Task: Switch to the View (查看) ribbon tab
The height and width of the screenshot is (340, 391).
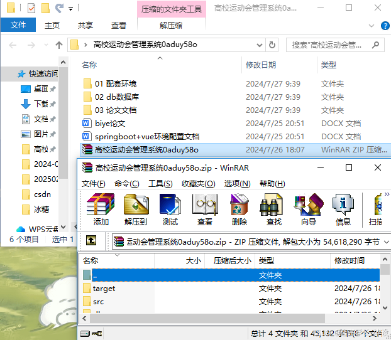Action: (119, 25)
